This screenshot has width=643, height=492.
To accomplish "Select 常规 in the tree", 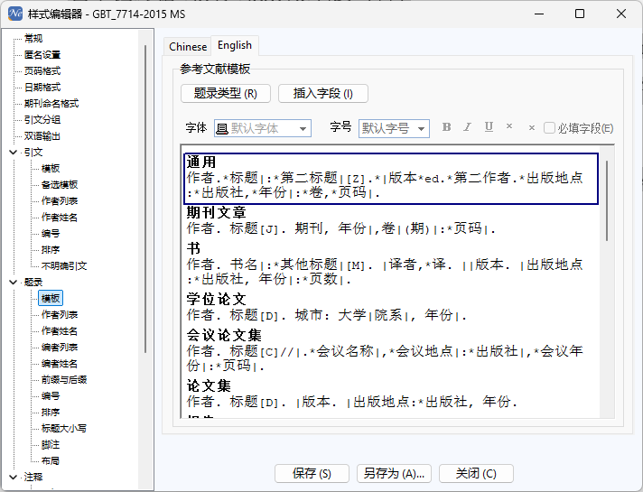I will (33, 39).
